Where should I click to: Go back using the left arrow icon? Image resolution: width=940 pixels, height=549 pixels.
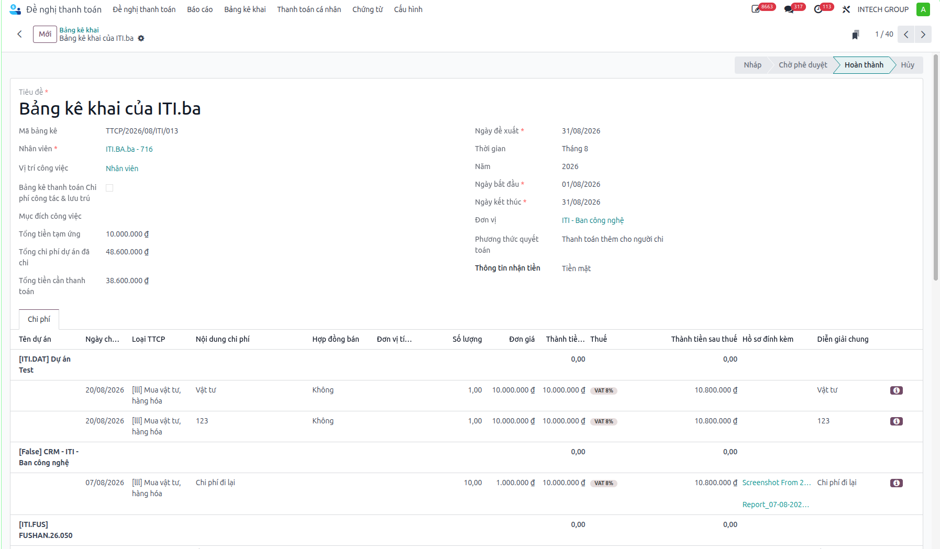tap(19, 34)
